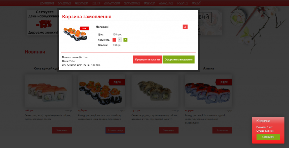Click the Нагасакі roll thumbnail in cart
289x148 pixels.
[x=76, y=34]
